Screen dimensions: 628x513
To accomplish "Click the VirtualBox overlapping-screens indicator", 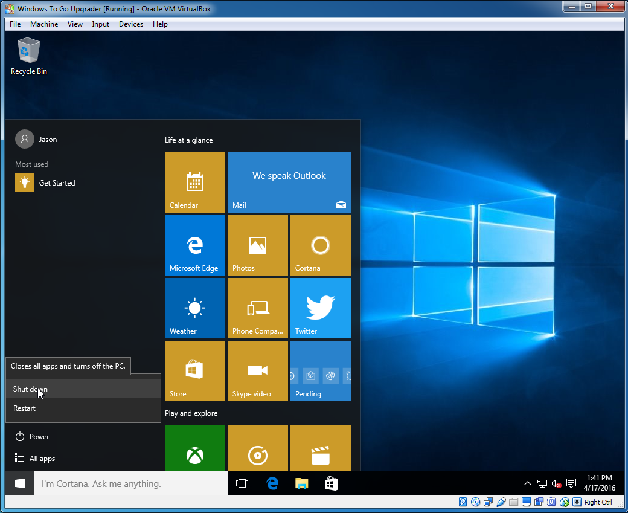I will click(x=539, y=502).
